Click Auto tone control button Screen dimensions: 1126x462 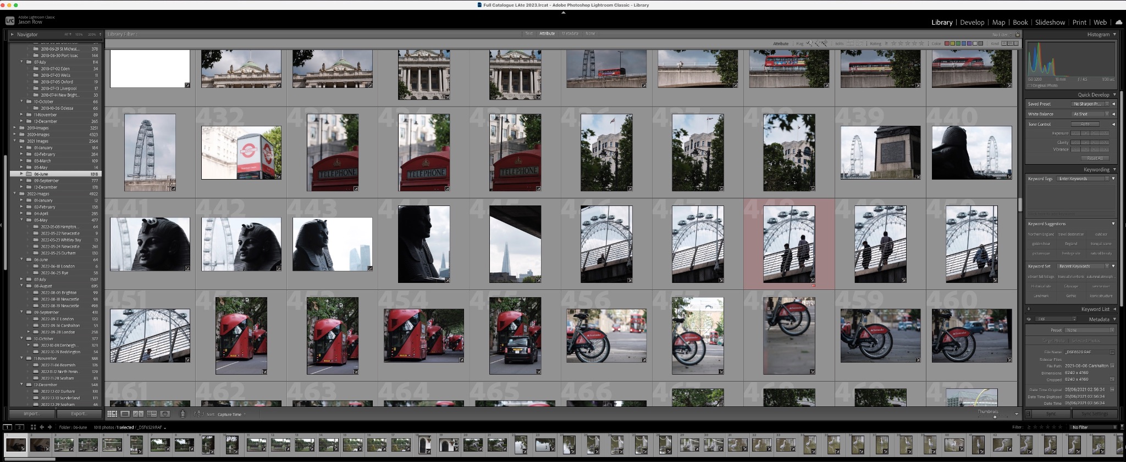coord(1085,124)
